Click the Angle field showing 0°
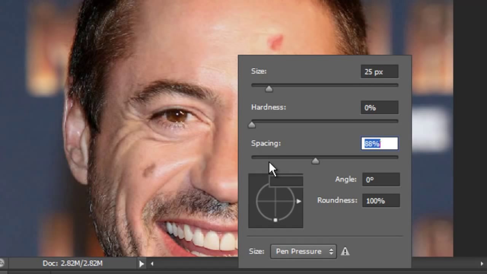The height and width of the screenshot is (274, 487). pos(380,180)
